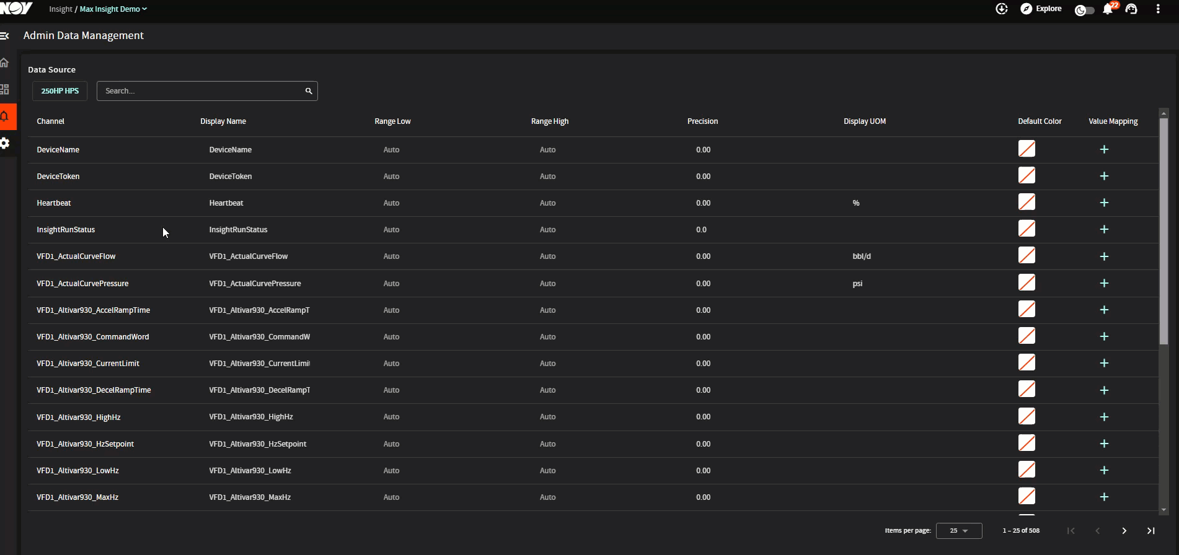
Task: Toggle the dark mode switch
Action: click(x=1084, y=10)
